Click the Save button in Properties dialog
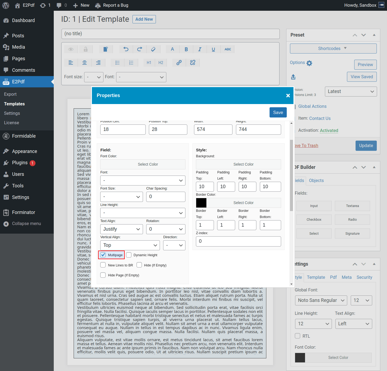Screen dimensions: 387x371 (x=278, y=112)
